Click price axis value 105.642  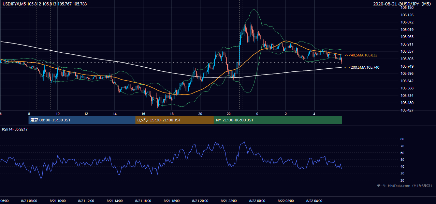[x=407, y=81]
